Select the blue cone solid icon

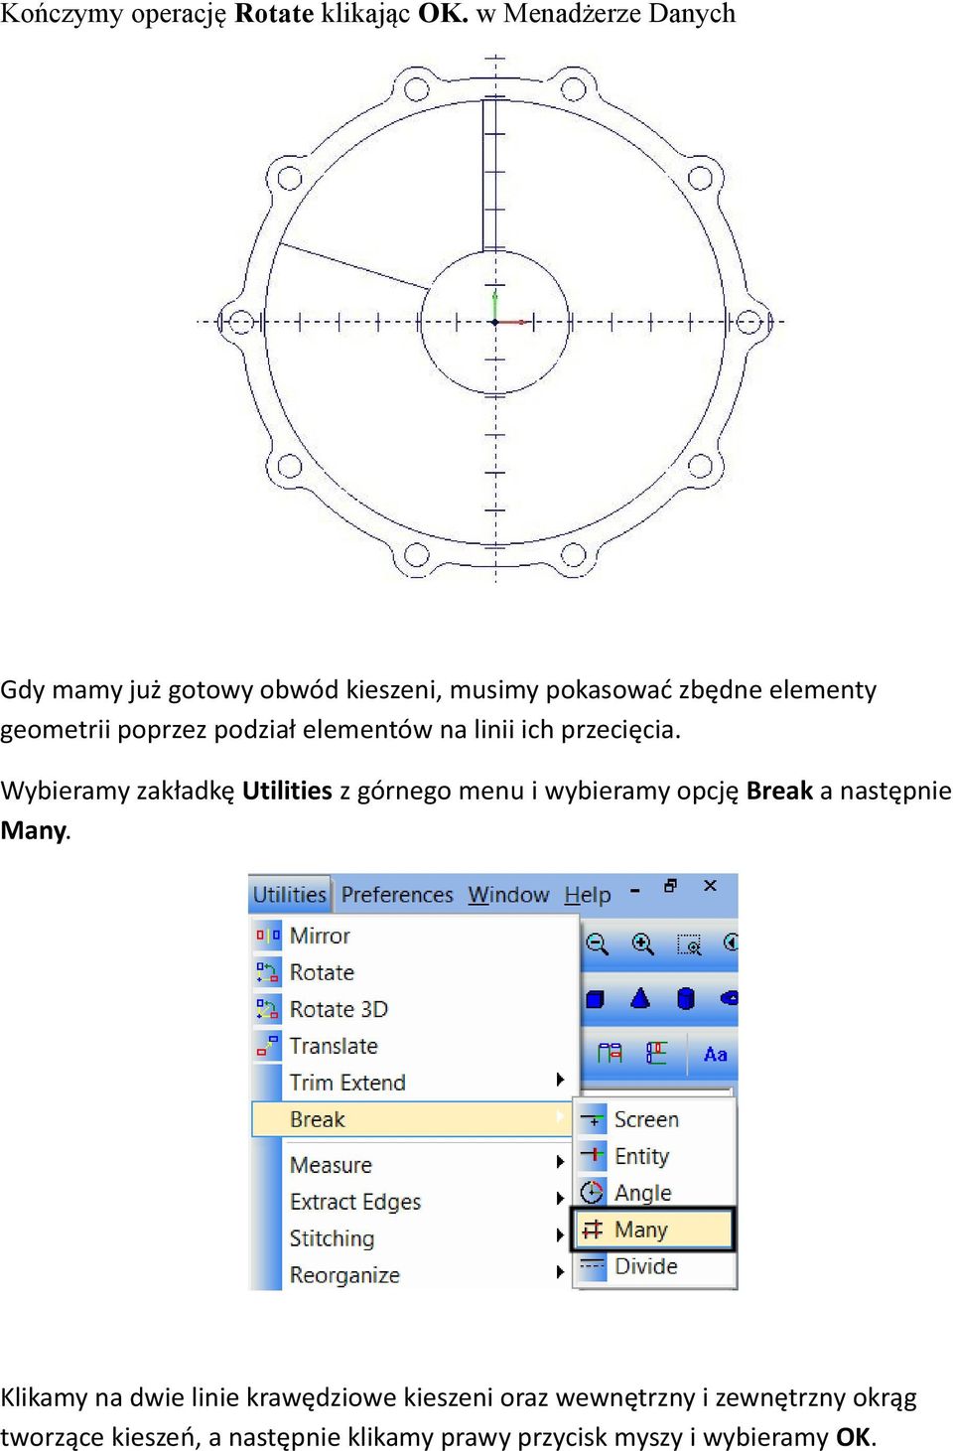tap(640, 998)
